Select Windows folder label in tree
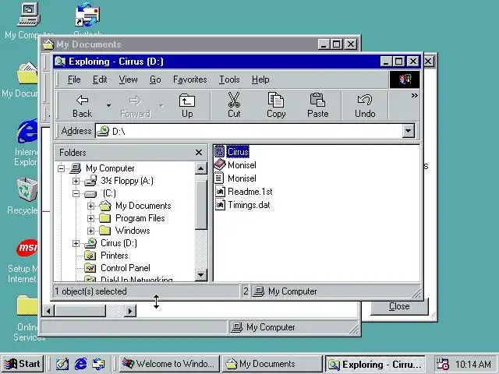The image size is (499, 374). (x=133, y=231)
